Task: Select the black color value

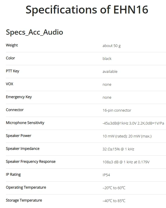Action: 107,59
